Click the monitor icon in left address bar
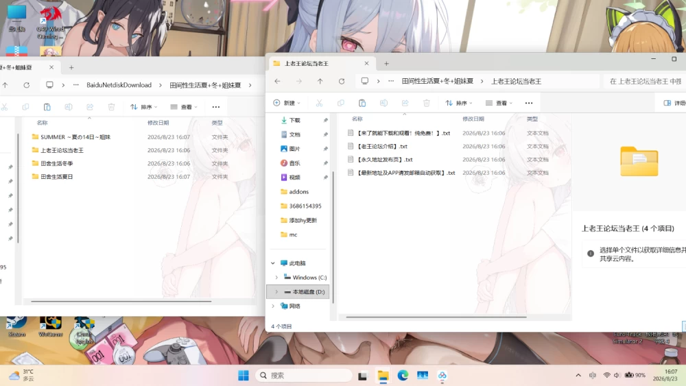686x386 pixels. pos(50,85)
